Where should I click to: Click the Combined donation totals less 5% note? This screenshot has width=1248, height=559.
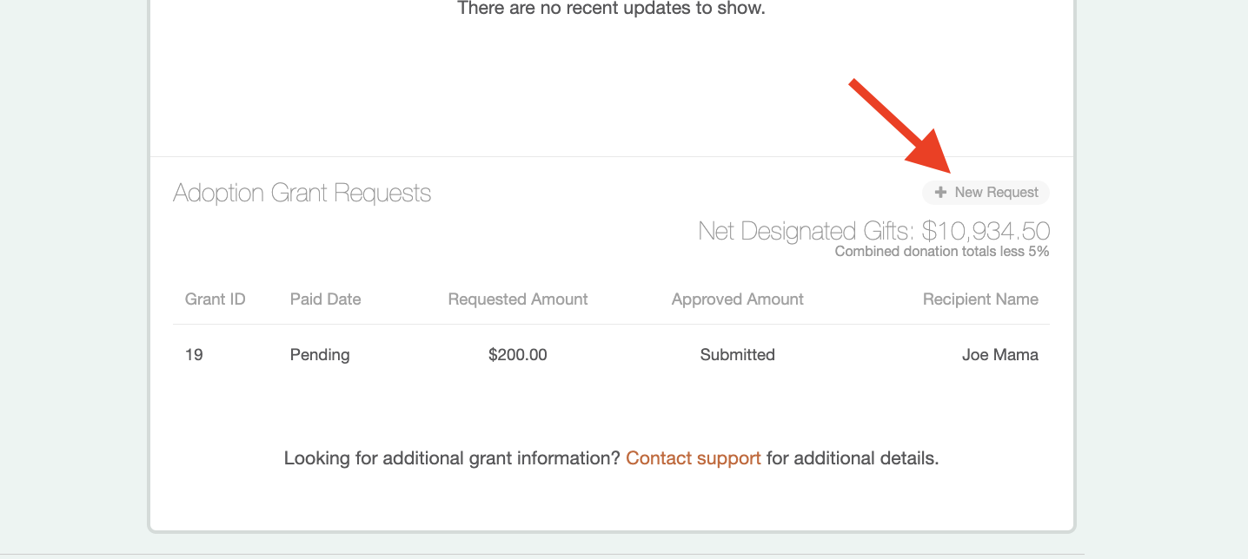pyautogui.click(x=941, y=251)
